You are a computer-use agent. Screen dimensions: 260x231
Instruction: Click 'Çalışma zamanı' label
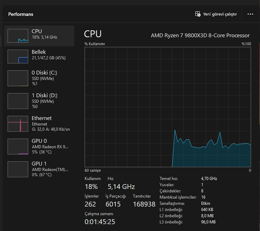tap(99, 214)
